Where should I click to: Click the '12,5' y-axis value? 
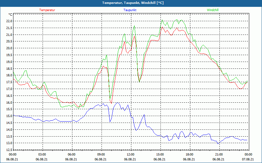click(x=9, y=150)
